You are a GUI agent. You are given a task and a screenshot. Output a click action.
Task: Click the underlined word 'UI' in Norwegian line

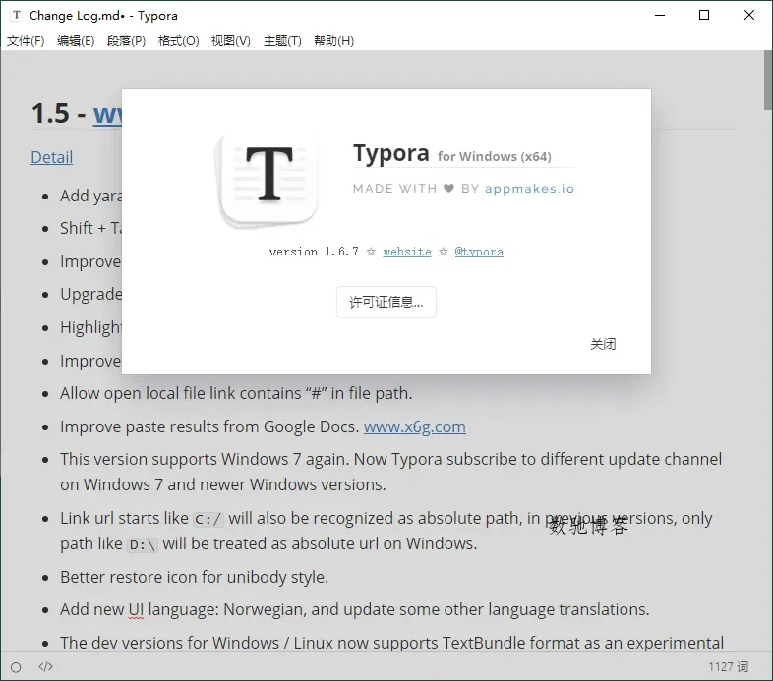pos(136,609)
